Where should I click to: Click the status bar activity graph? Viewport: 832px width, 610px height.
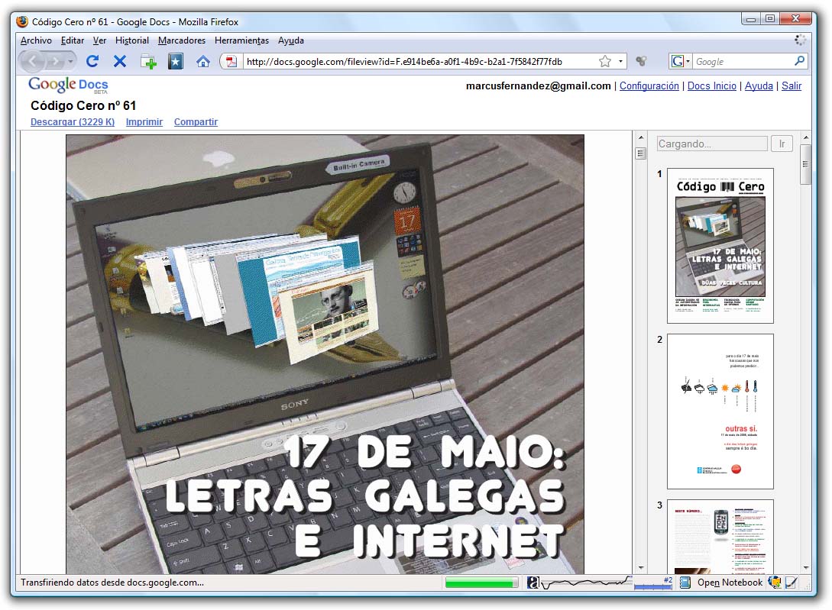(587, 583)
